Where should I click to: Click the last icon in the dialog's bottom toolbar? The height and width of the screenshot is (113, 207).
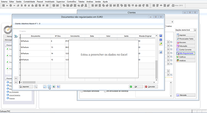point(58,87)
